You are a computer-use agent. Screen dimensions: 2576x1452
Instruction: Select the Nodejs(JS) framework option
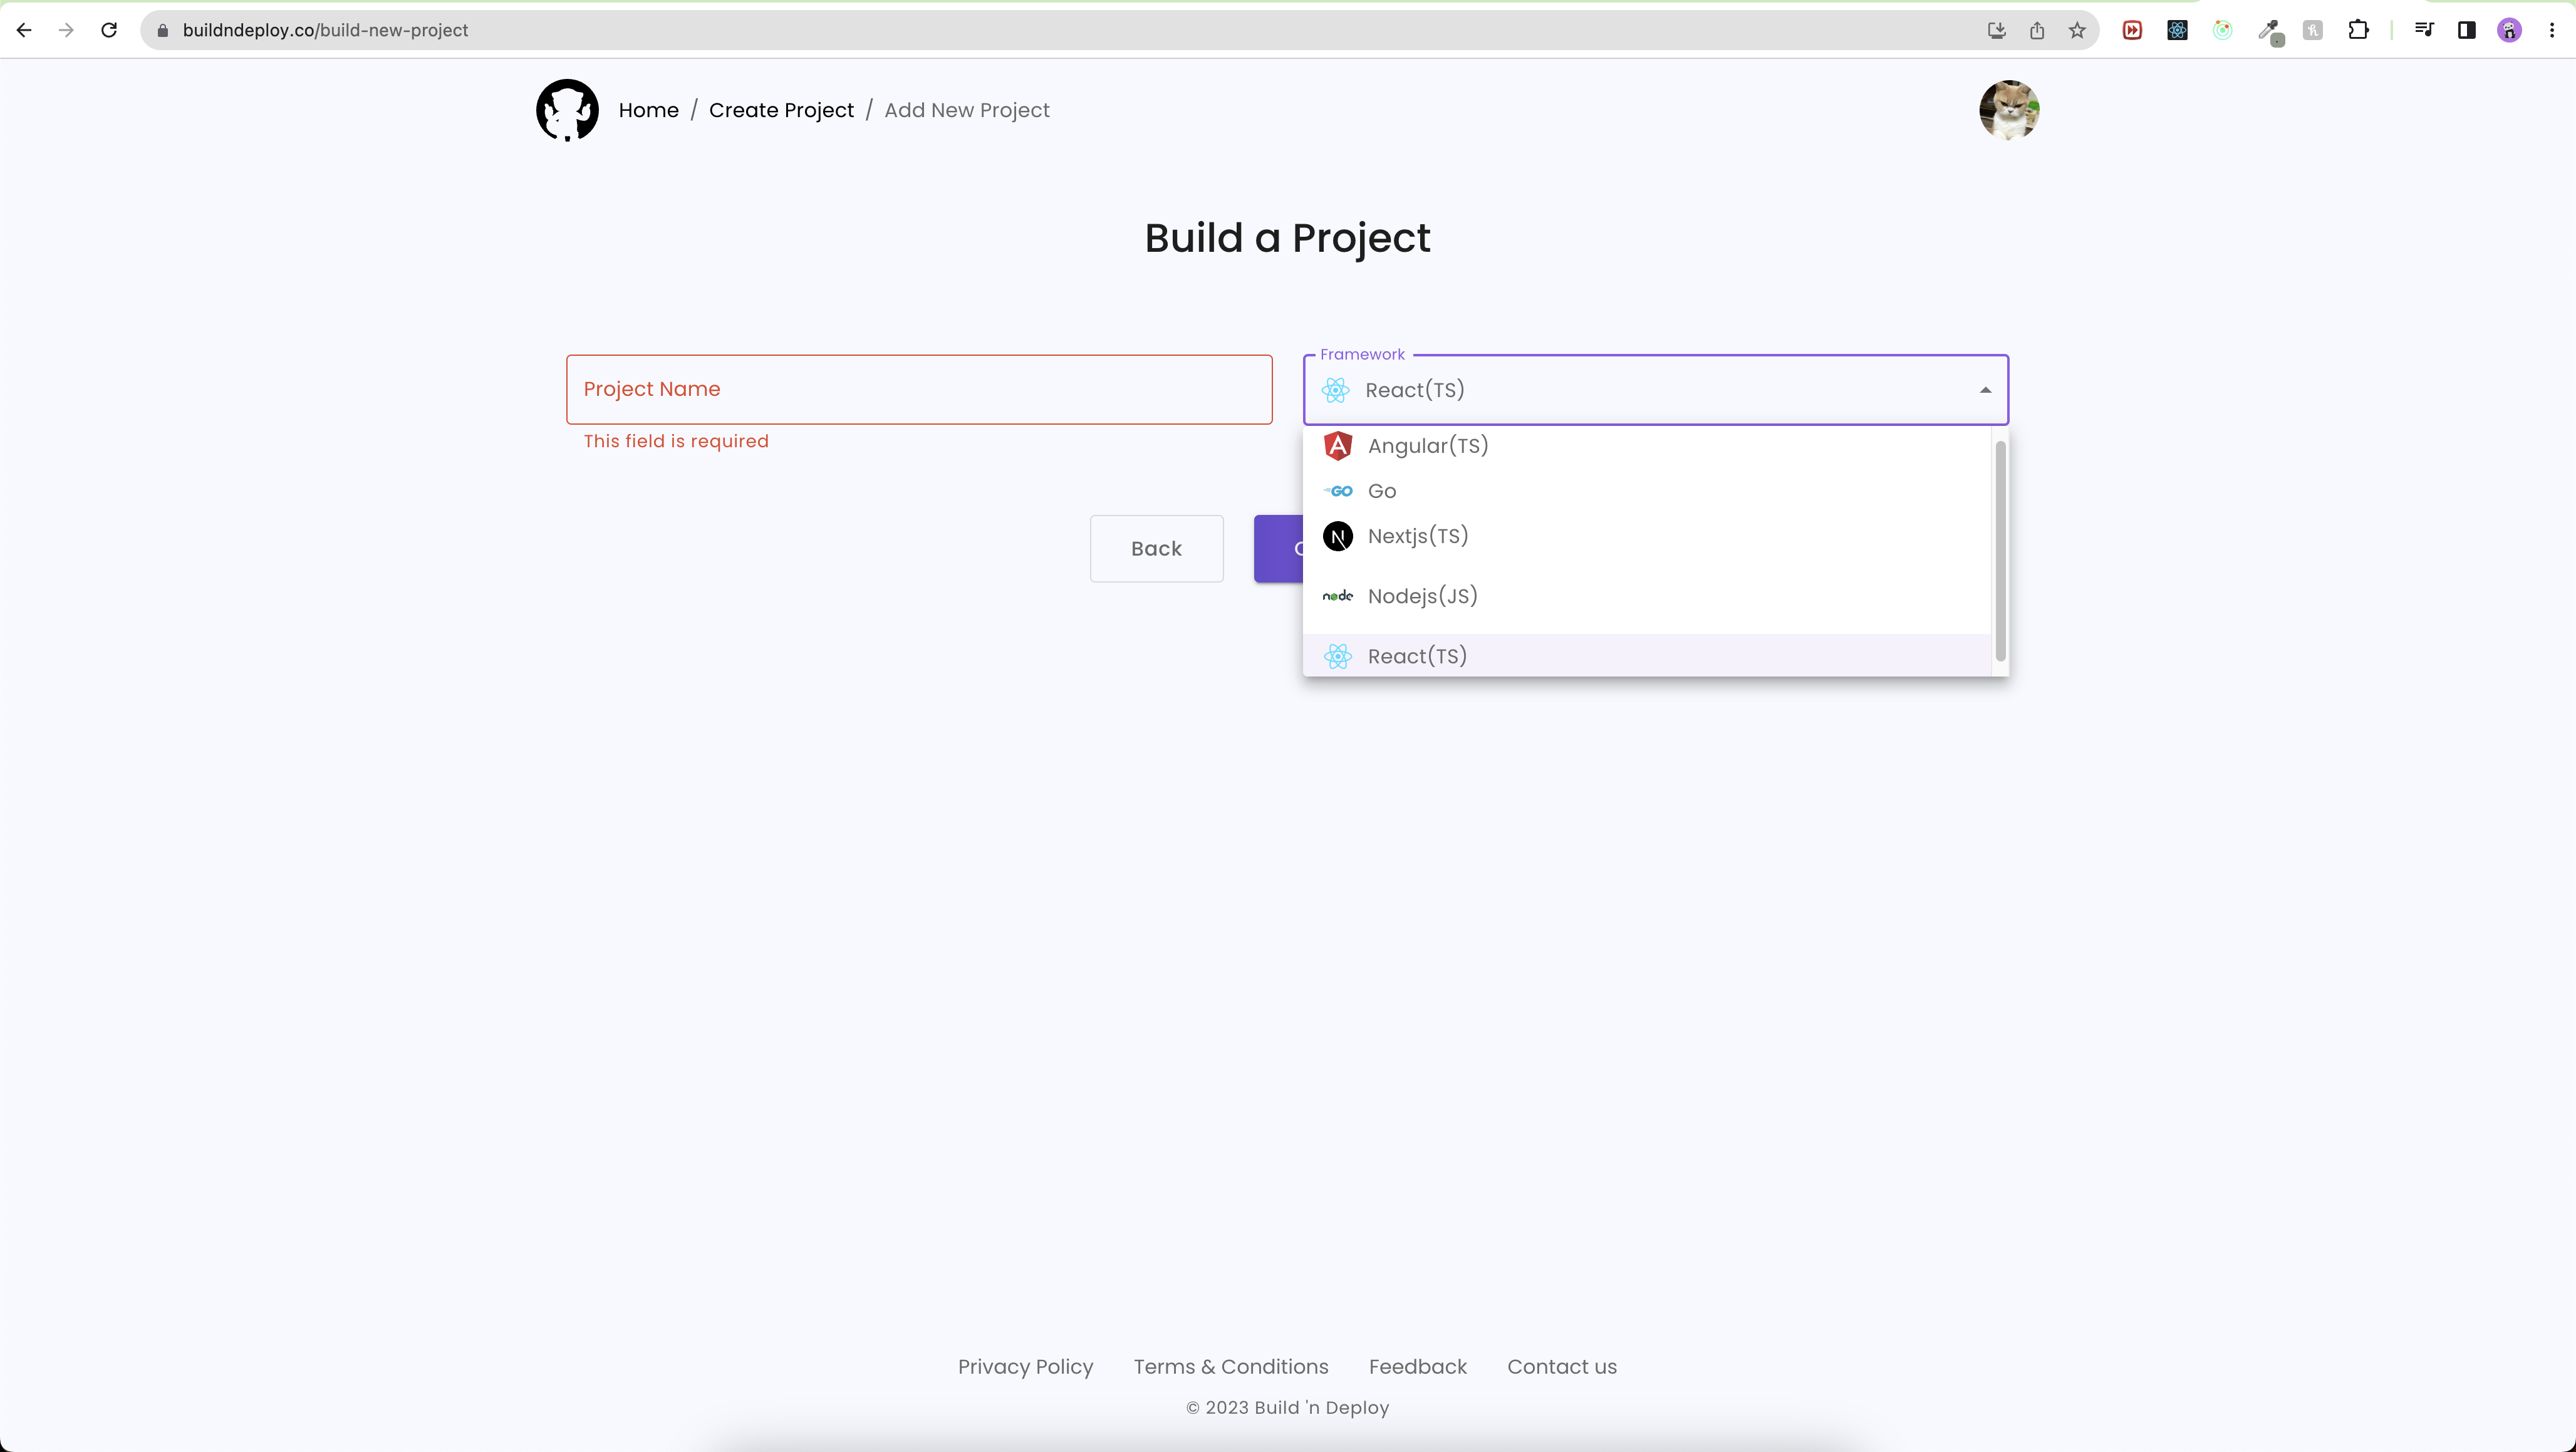pyautogui.click(x=1422, y=596)
